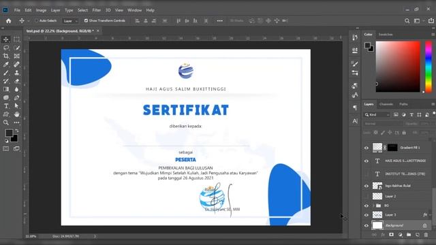Click the background color swatch in toolbox

[x=15, y=139]
